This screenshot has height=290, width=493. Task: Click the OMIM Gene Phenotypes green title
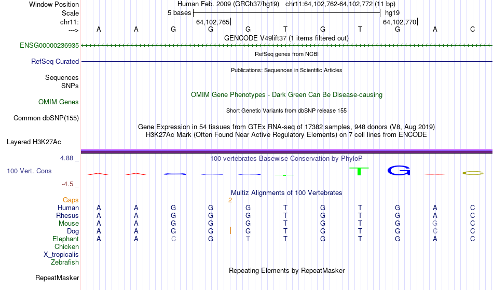pyautogui.click(x=287, y=95)
